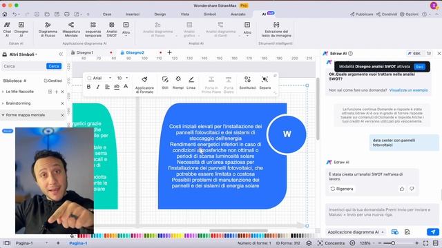Open the Design ribbon tab
442x248 pixels.
(160, 14)
